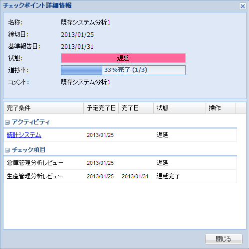Collapse the チェック項目 group

[7, 150]
